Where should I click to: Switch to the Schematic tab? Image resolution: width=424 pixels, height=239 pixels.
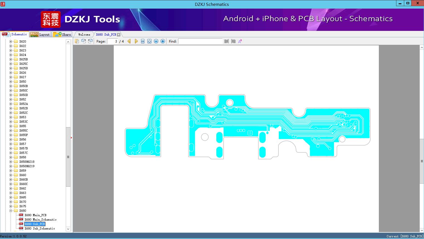coord(14,34)
